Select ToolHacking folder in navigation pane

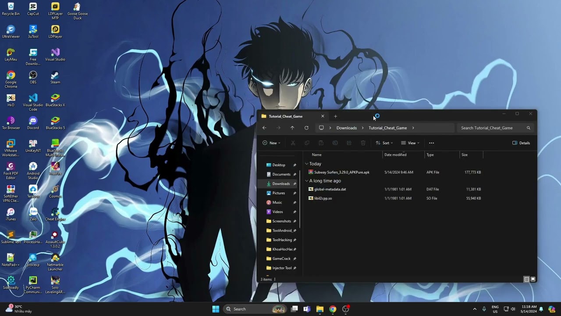(282, 240)
